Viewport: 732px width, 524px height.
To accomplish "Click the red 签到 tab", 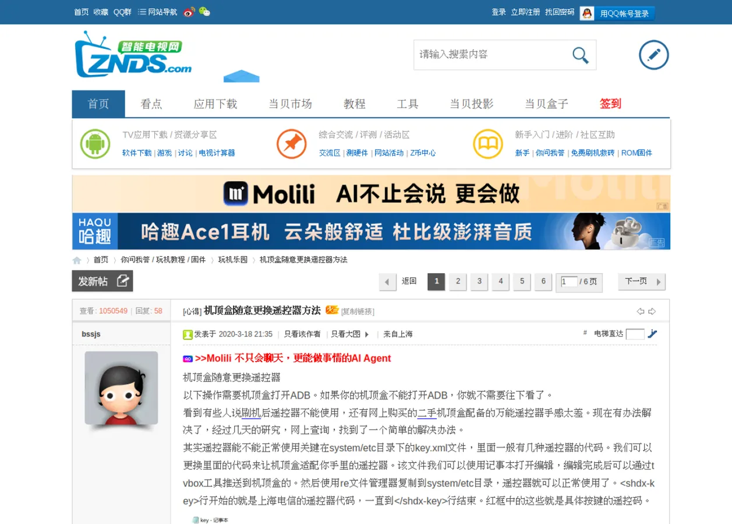I will pos(610,104).
